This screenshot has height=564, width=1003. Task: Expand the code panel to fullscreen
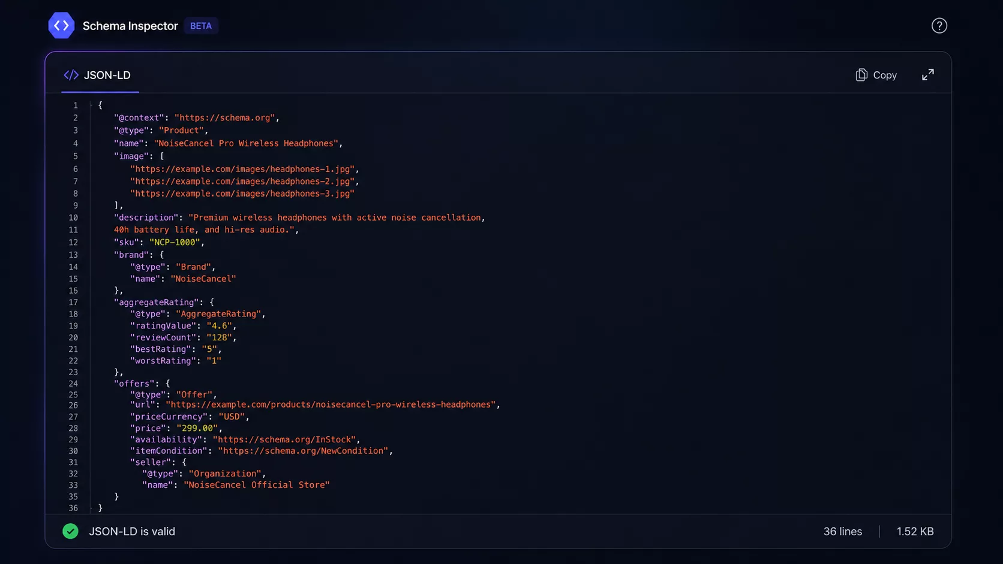tap(927, 75)
